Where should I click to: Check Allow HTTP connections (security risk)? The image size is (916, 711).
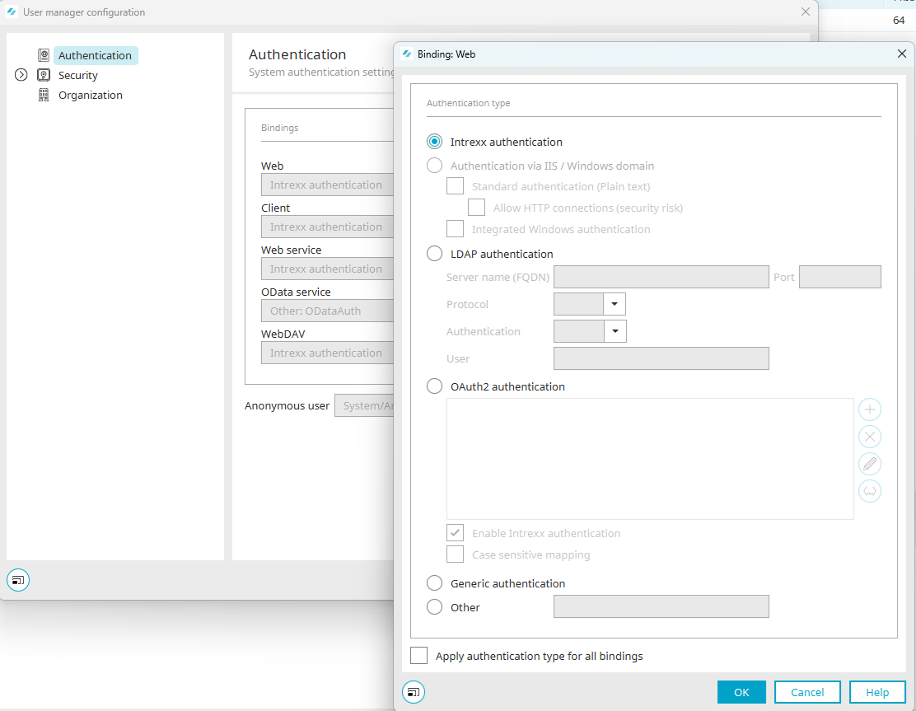(477, 208)
